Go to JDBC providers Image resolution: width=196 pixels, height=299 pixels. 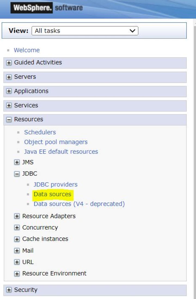(56, 185)
